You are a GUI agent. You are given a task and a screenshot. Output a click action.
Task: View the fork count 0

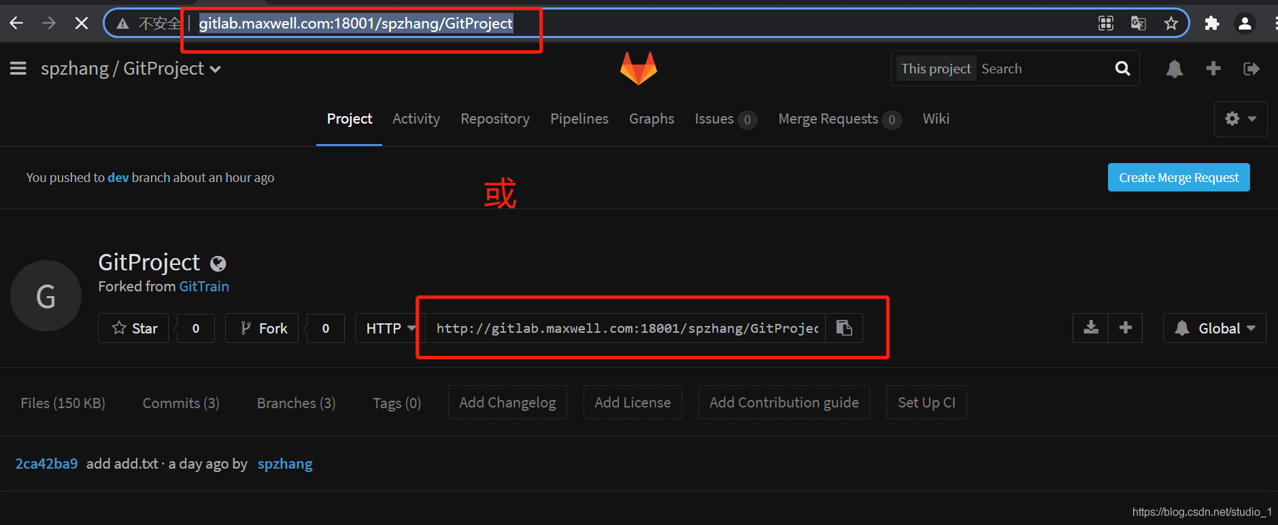coord(326,328)
